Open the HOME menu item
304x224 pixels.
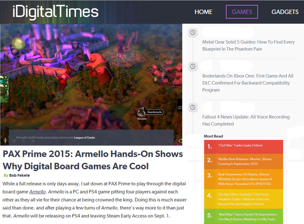(203, 12)
